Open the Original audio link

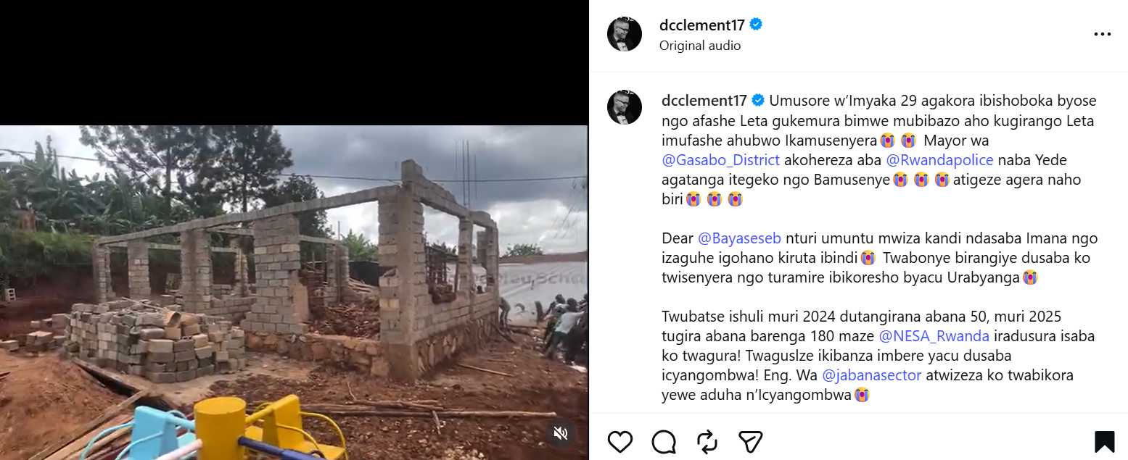[700, 46]
